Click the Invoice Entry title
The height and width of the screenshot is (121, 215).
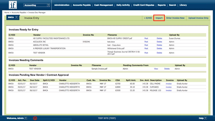tap(32, 18)
